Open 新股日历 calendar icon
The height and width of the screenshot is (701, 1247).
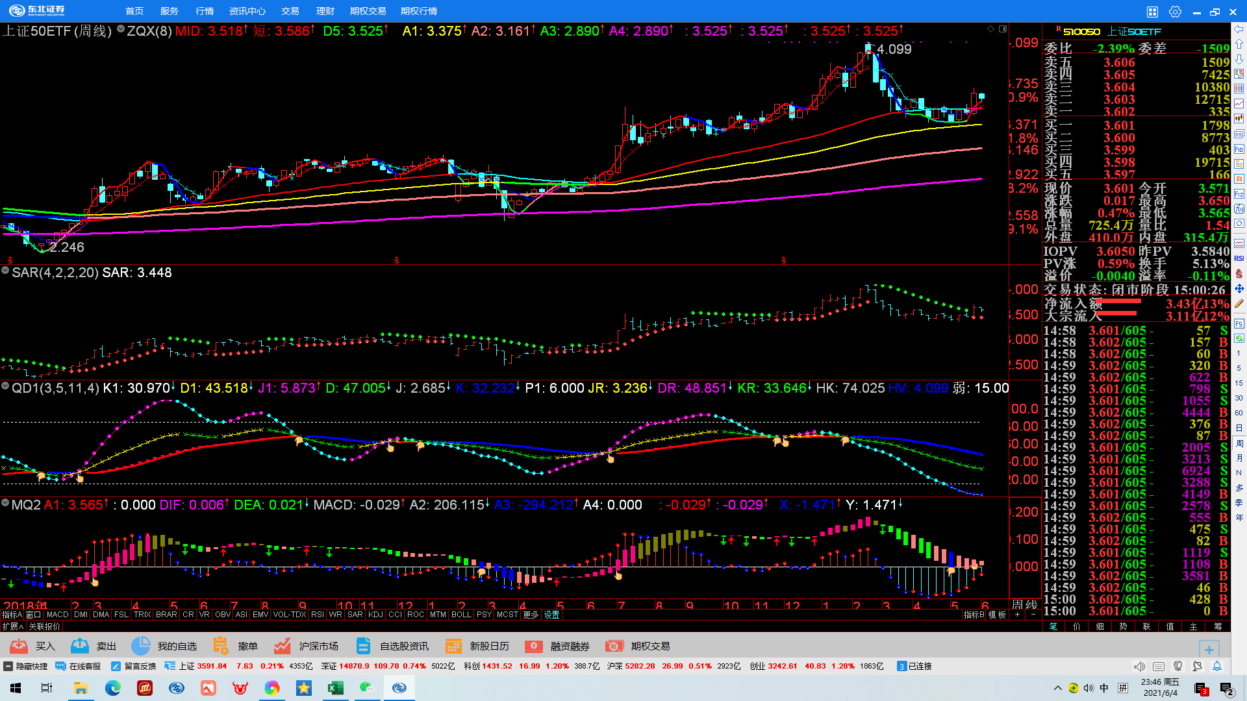[453, 646]
